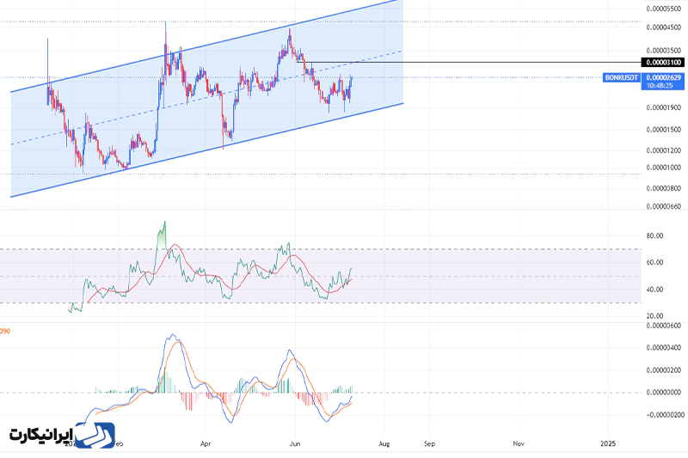Click the Sep label on time axis
Image resolution: width=688 pixels, height=458 pixels.
point(429,444)
